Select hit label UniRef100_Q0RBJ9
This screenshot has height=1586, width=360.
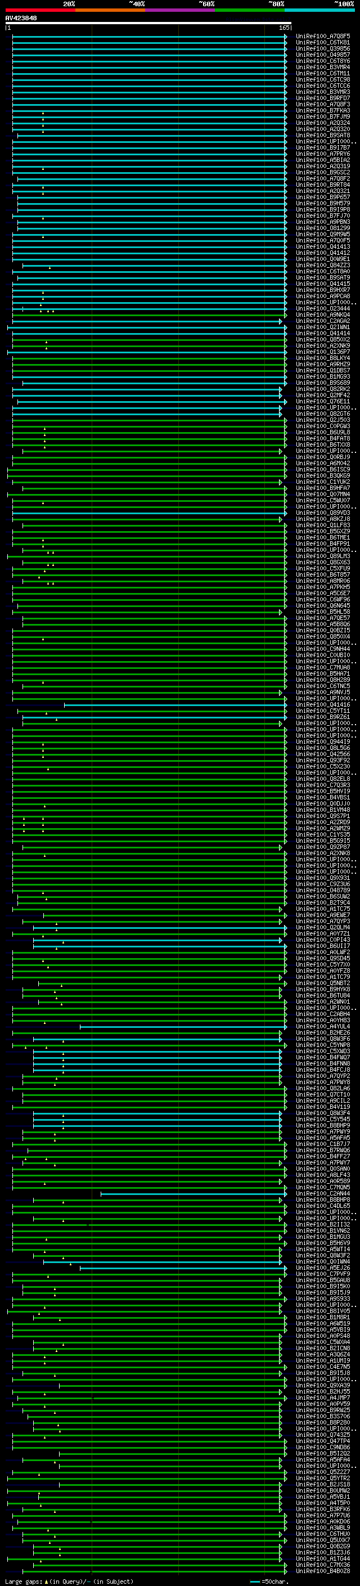coord(323,457)
